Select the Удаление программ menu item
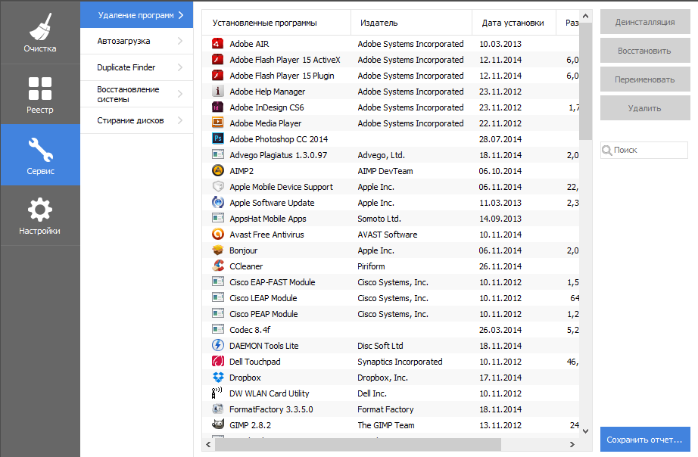698x457 pixels. pyautogui.click(x=136, y=15)
